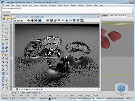Toggle Grid Snap in status bar
The height and width of the screenshot is (101, 135).
point(73,99)
